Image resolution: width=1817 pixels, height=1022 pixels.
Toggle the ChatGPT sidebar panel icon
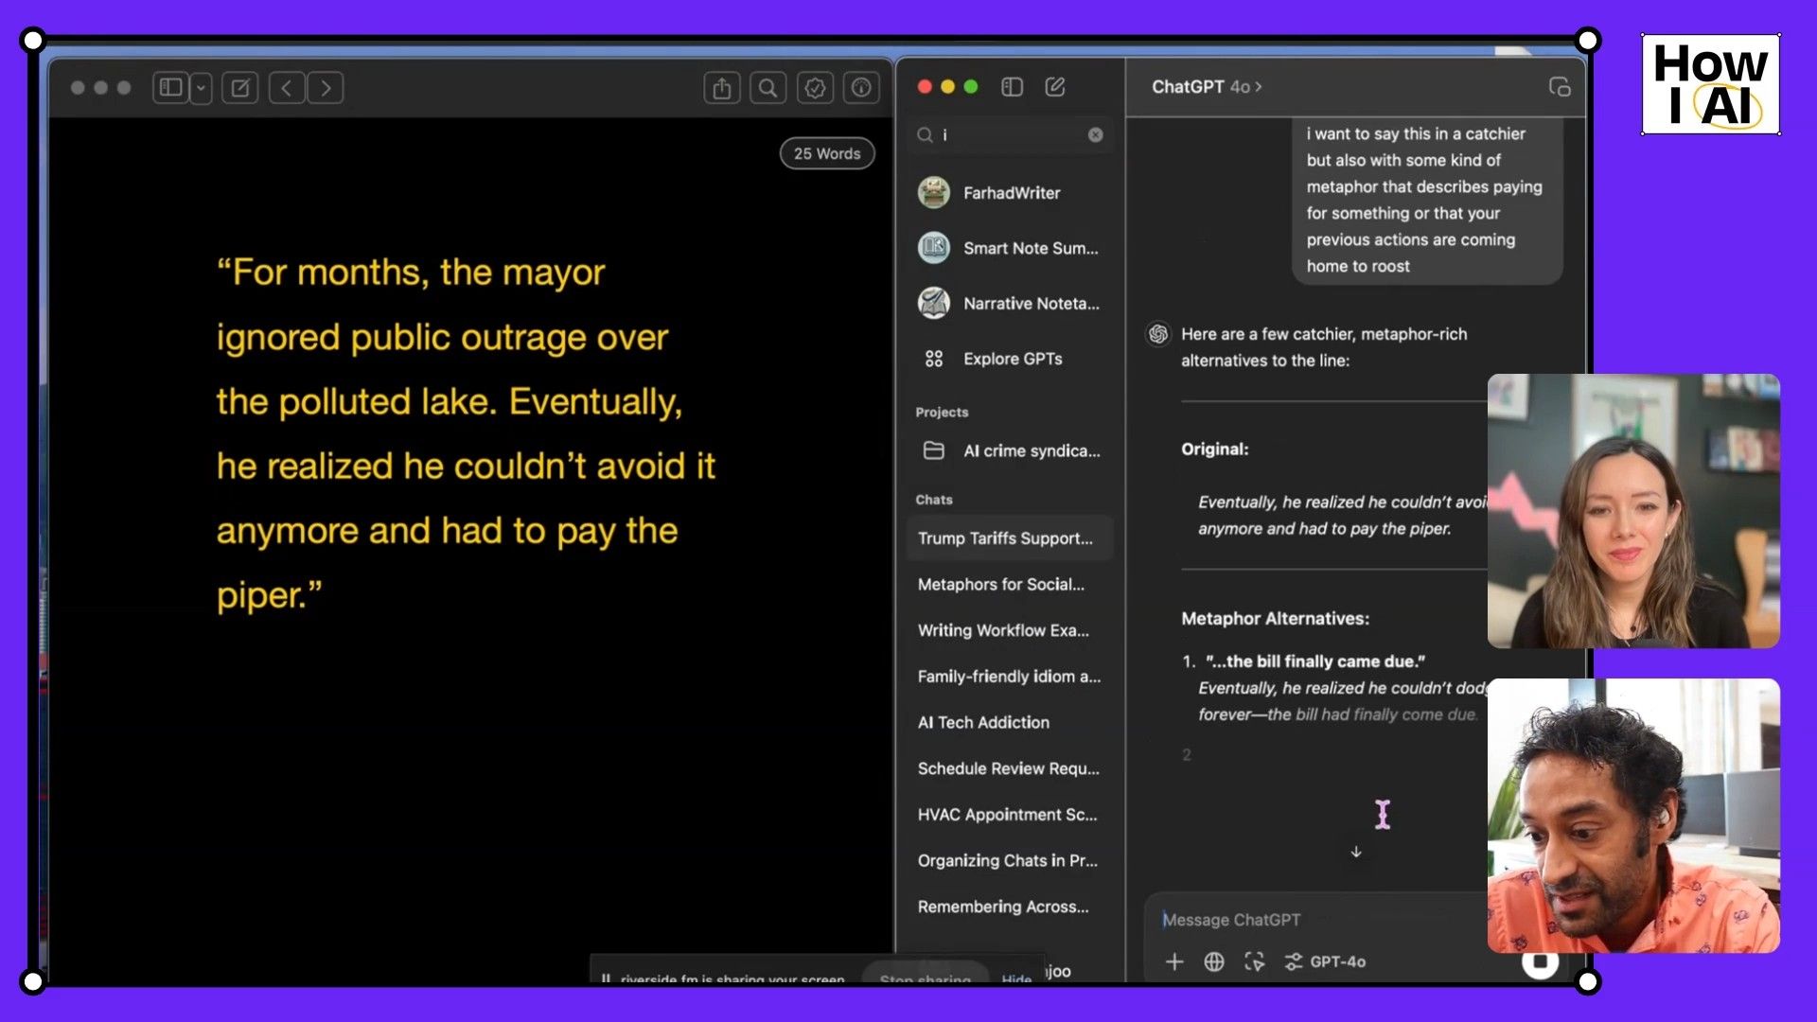pyautogui.click(x=1012, y=87)
